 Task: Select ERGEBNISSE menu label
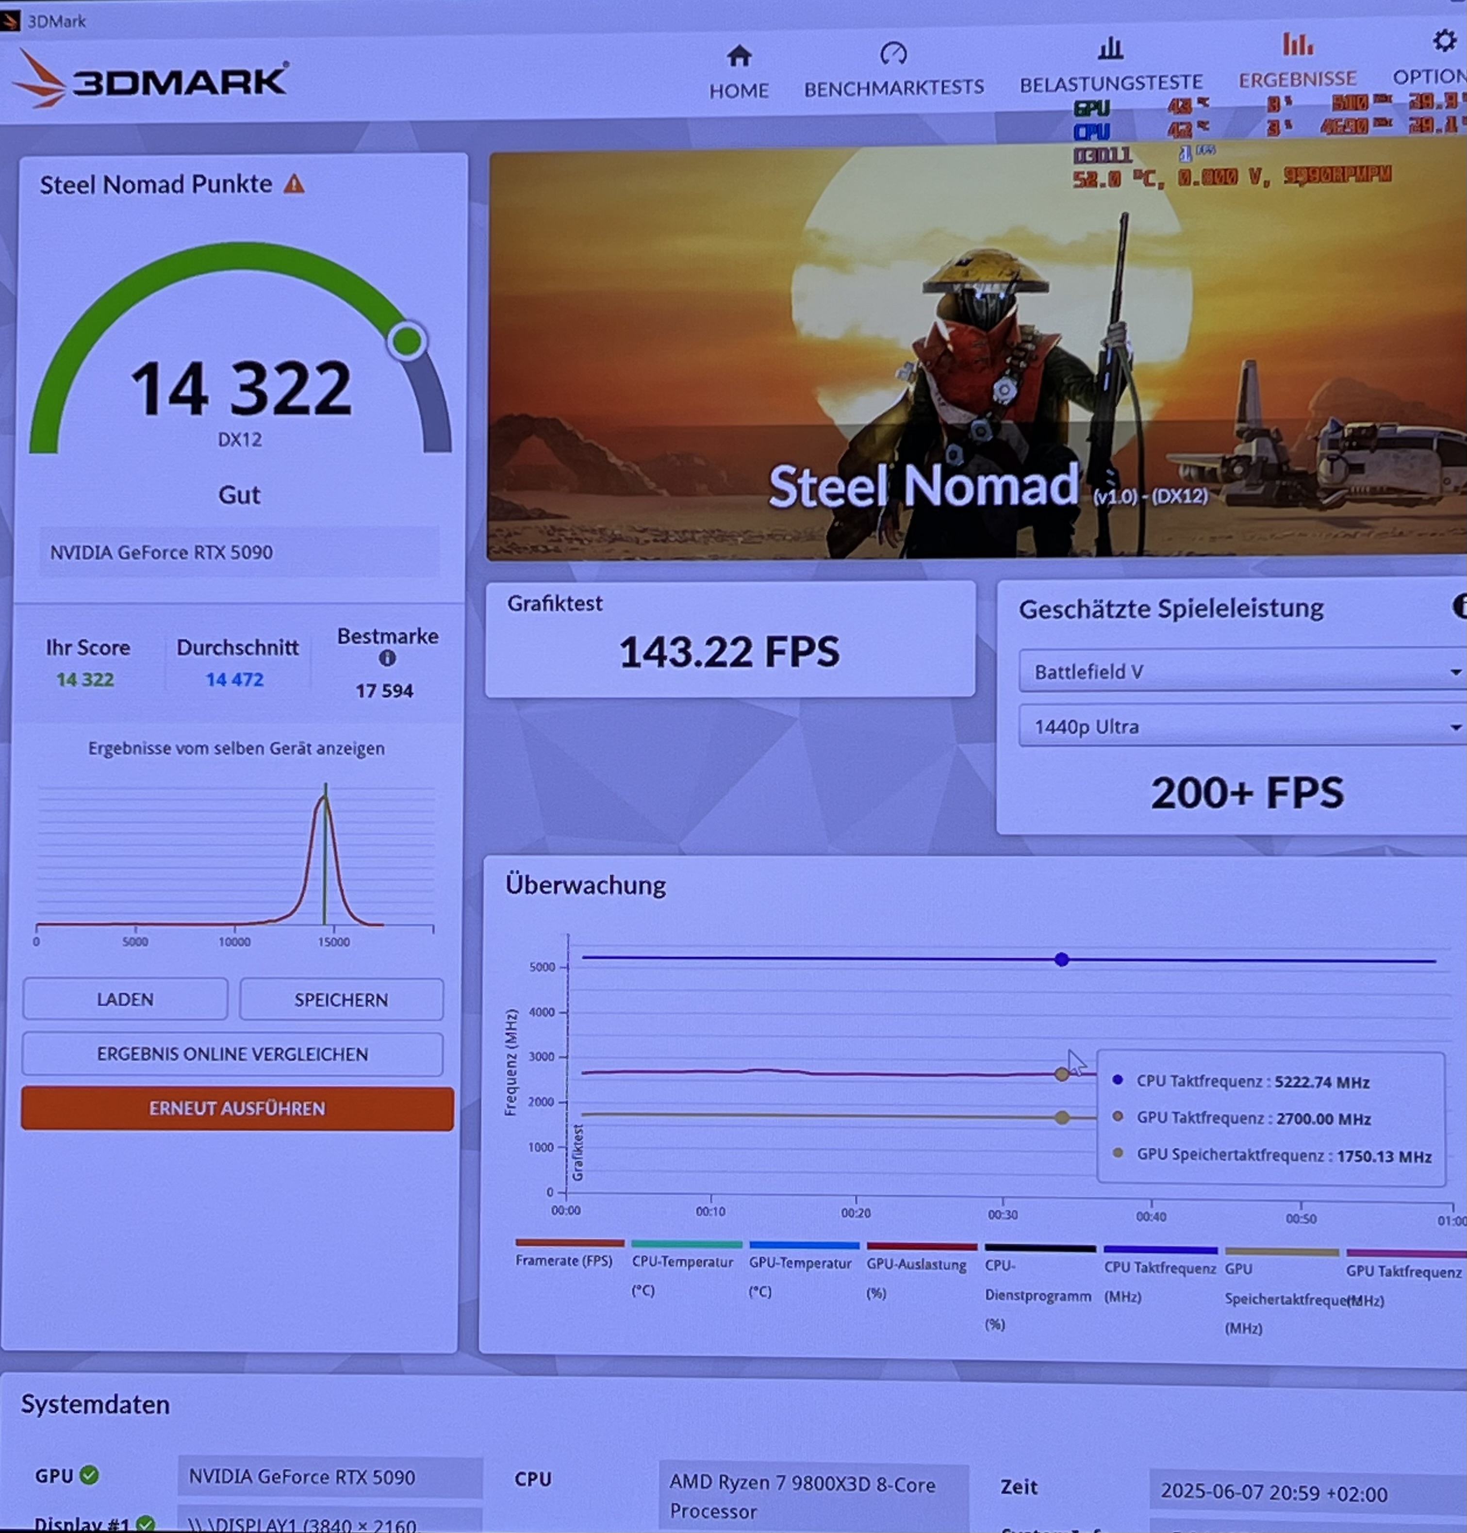(x=1297, y=79)
